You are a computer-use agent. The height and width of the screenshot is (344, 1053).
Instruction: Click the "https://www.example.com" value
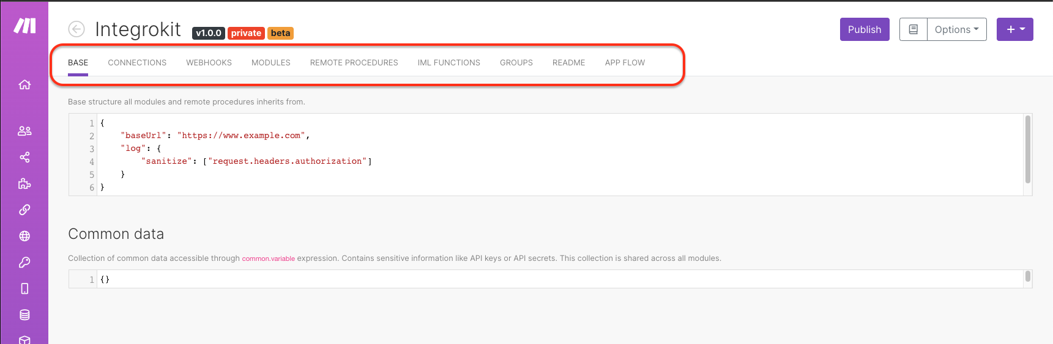click(x=241, y=136)
